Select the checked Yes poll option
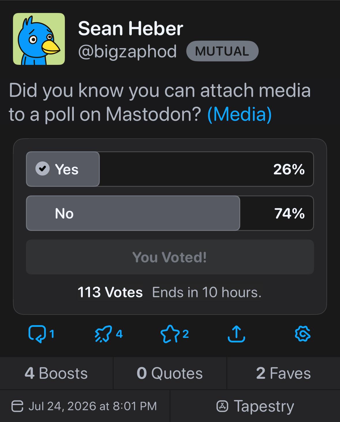The height and width of the screenshot is (422, 340). (170, 169)
